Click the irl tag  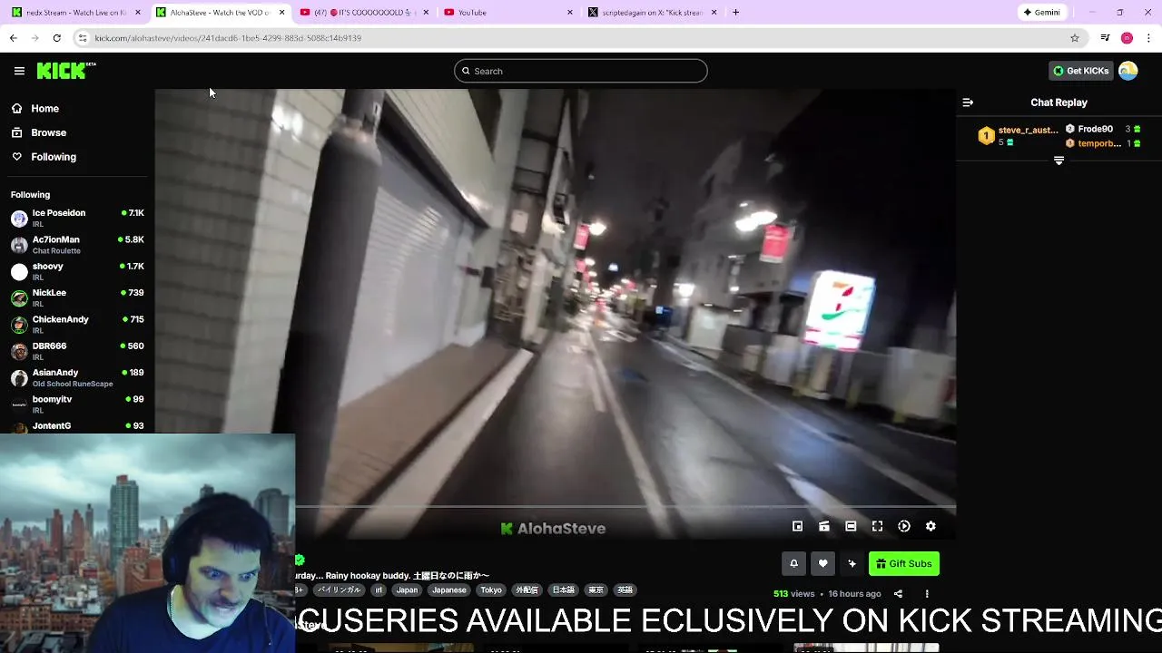coord(379,590)
